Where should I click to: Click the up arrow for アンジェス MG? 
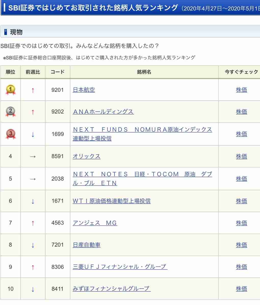pos(33,223)
